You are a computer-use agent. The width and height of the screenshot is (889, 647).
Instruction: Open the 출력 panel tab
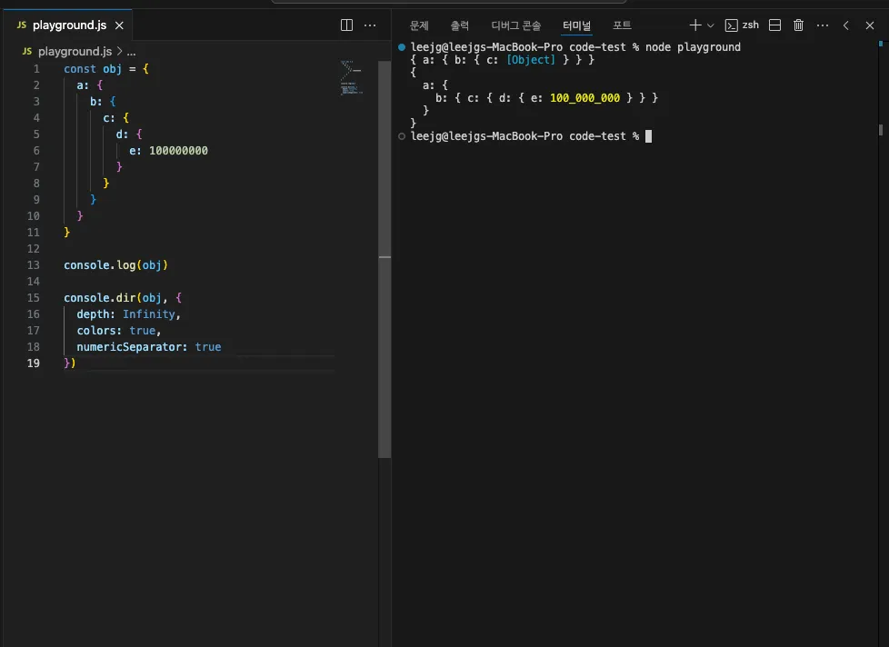coord(460,25)
